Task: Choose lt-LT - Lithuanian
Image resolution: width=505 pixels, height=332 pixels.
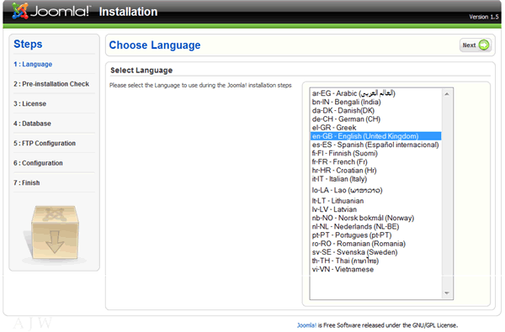Action: pyautogui.click(x=376, y=201)
